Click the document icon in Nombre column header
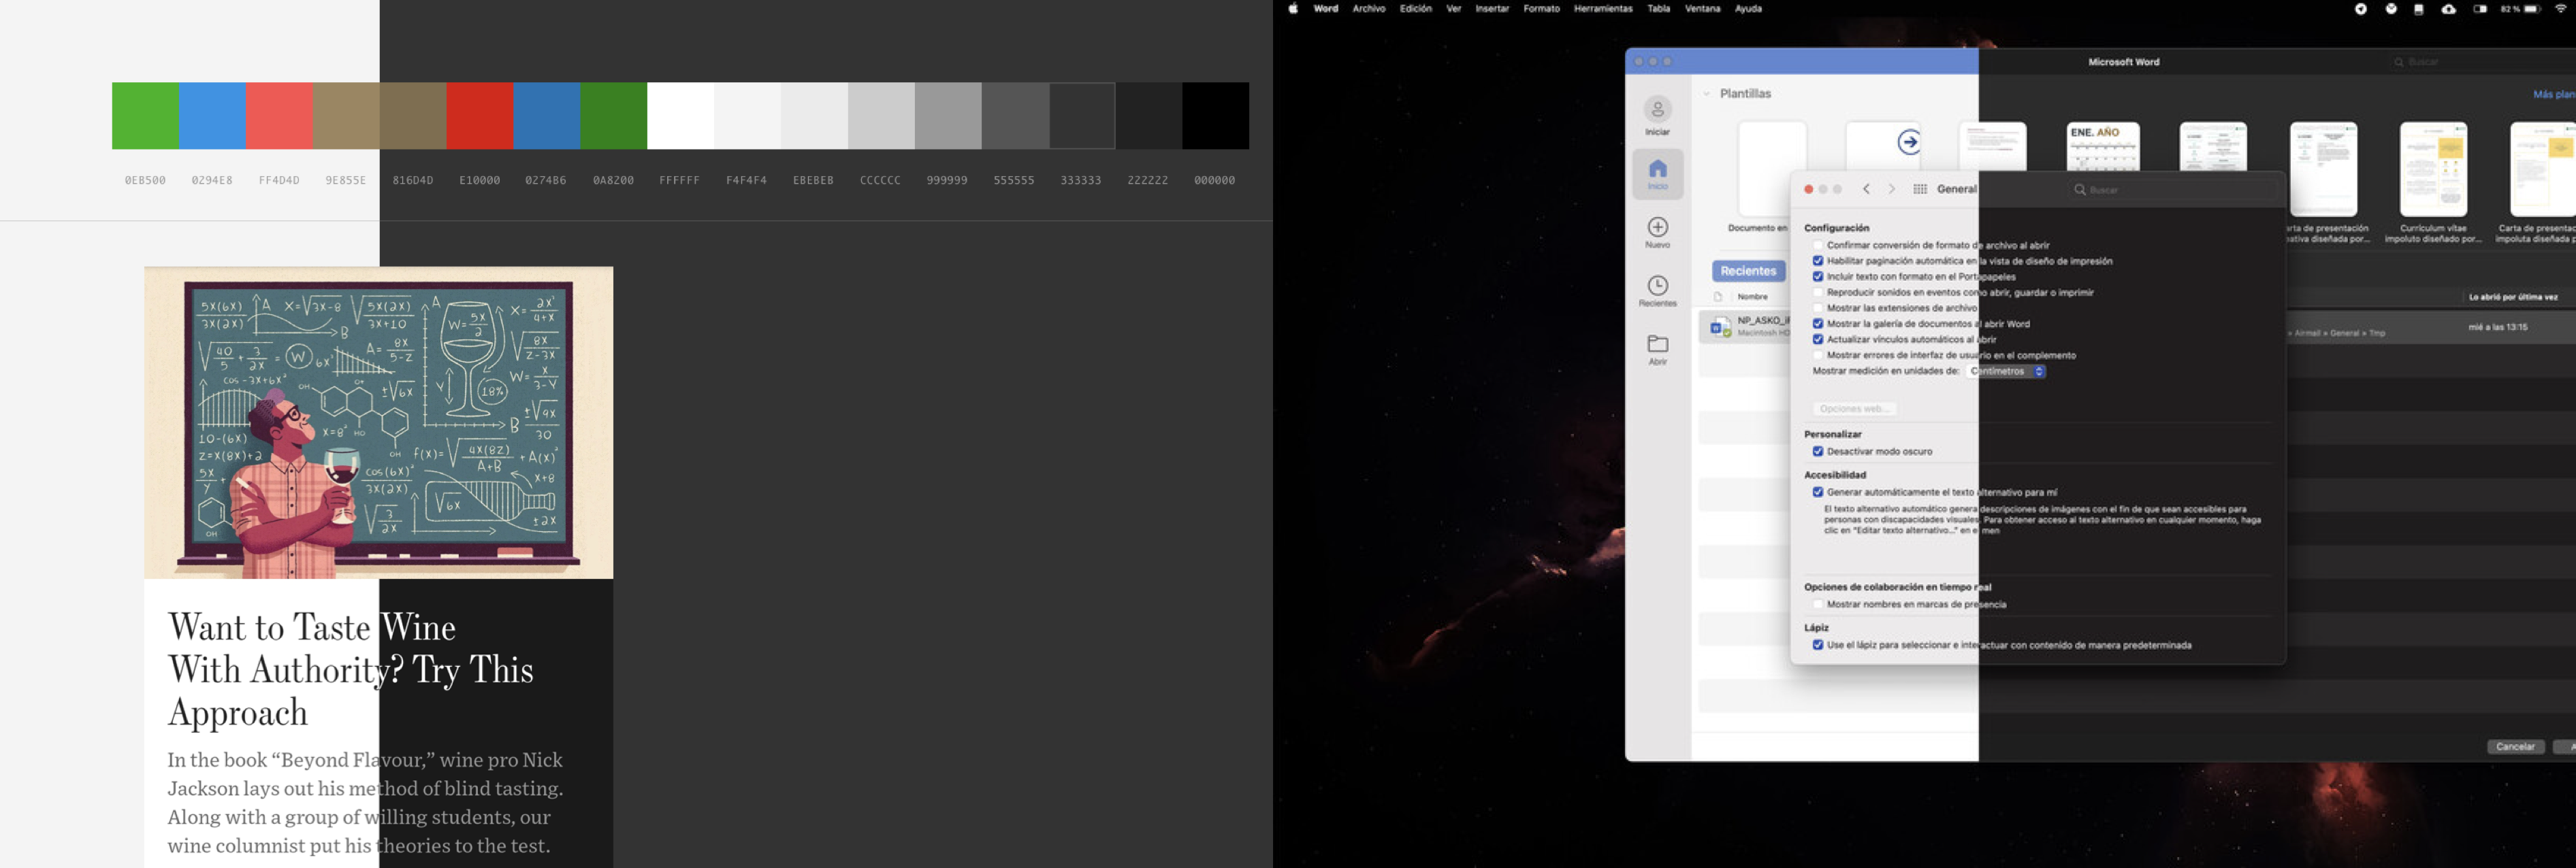Image resolution: width=2576 pixels, height=868 pixels. click(1718, 297)
